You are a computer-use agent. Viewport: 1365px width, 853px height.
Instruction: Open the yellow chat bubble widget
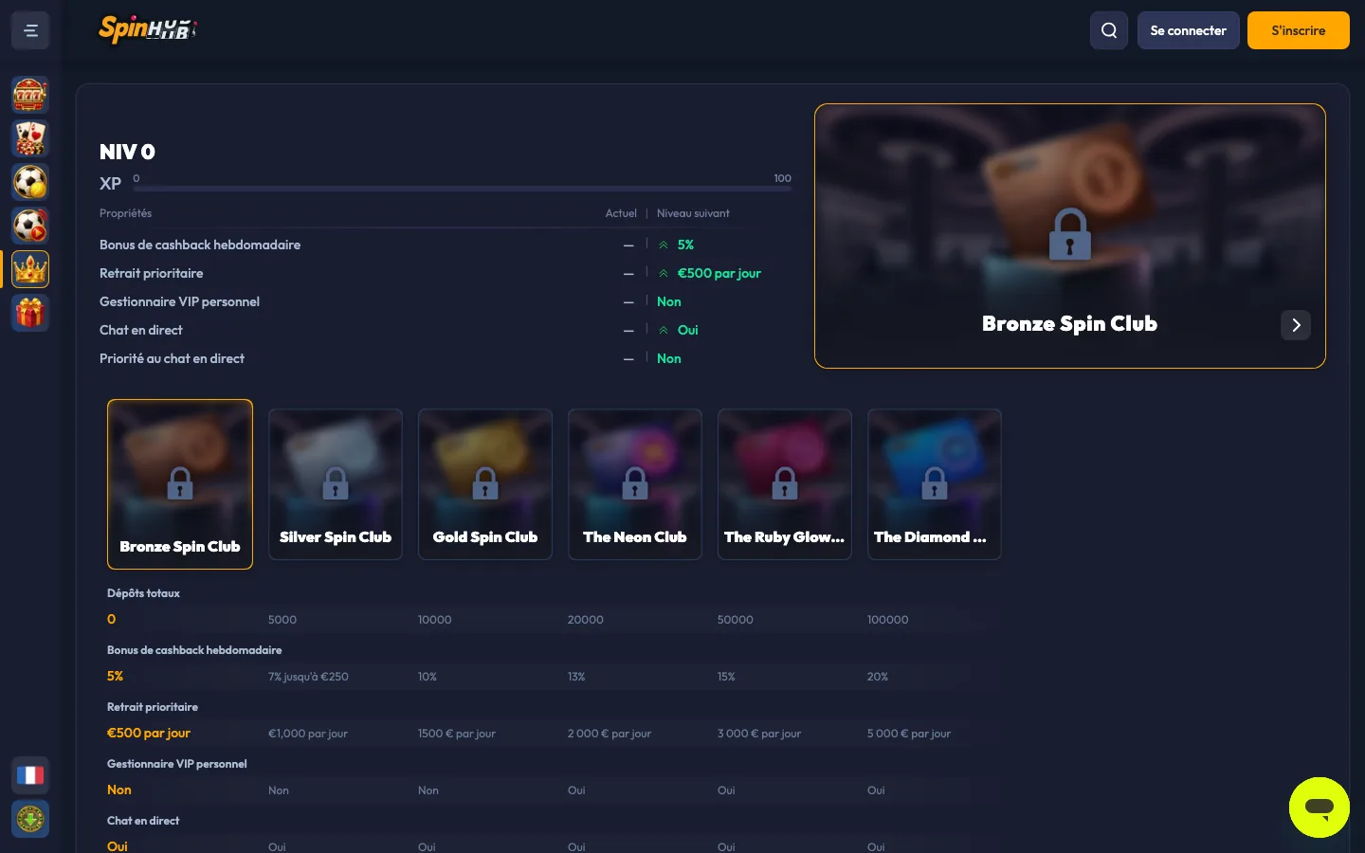1319,808
